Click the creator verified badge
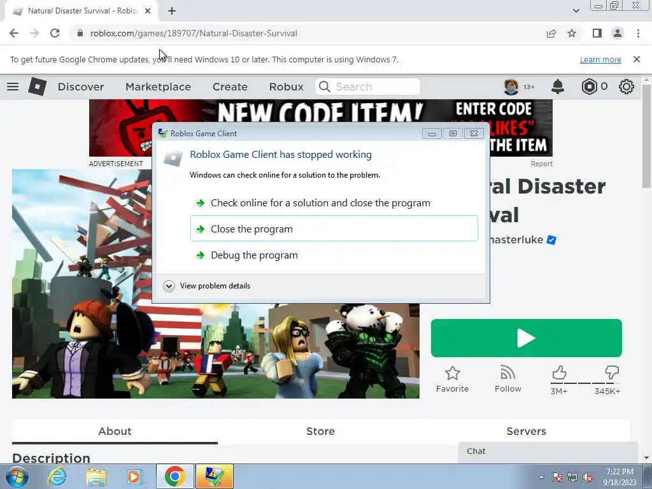The width and height of the screenshot is (652, 489). tap(551, 240)
